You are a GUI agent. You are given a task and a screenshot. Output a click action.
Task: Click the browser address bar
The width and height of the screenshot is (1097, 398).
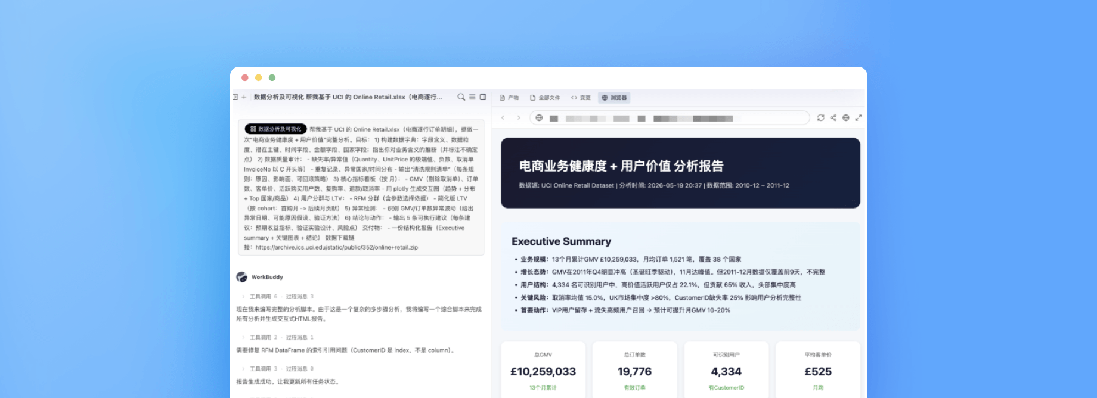[x=670, y=118]
